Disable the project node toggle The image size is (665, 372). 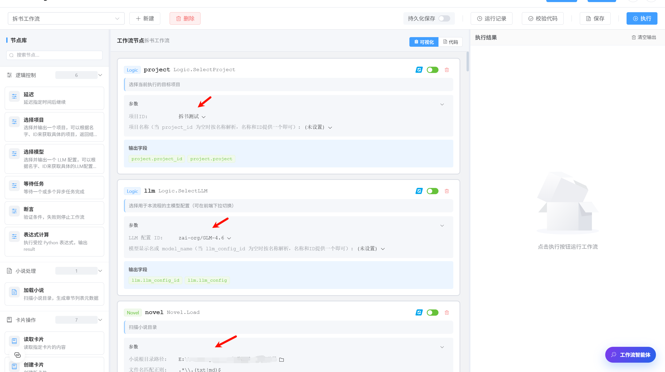[433, 70]
